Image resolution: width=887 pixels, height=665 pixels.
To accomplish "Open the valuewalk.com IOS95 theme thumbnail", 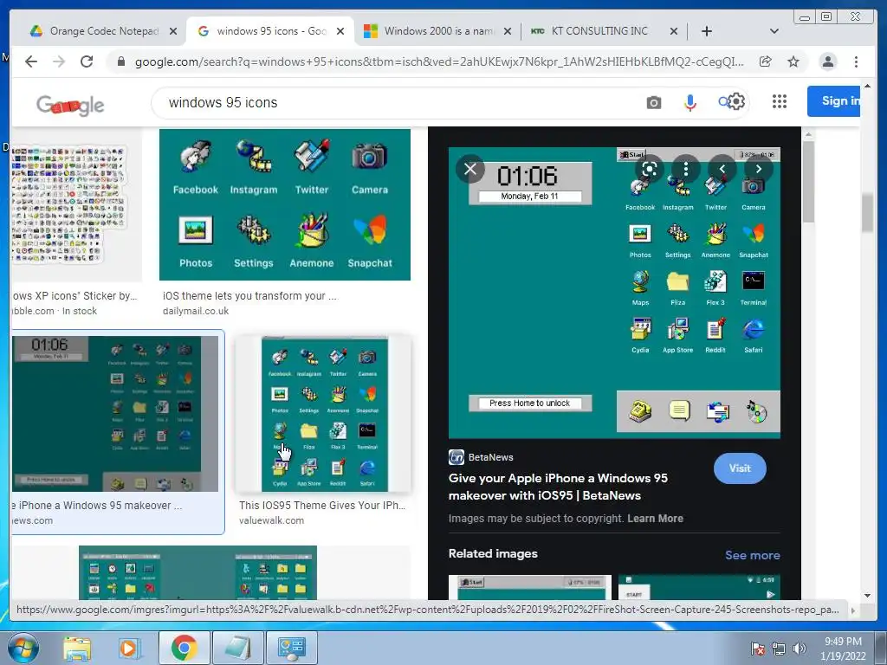I will point(324,414).
